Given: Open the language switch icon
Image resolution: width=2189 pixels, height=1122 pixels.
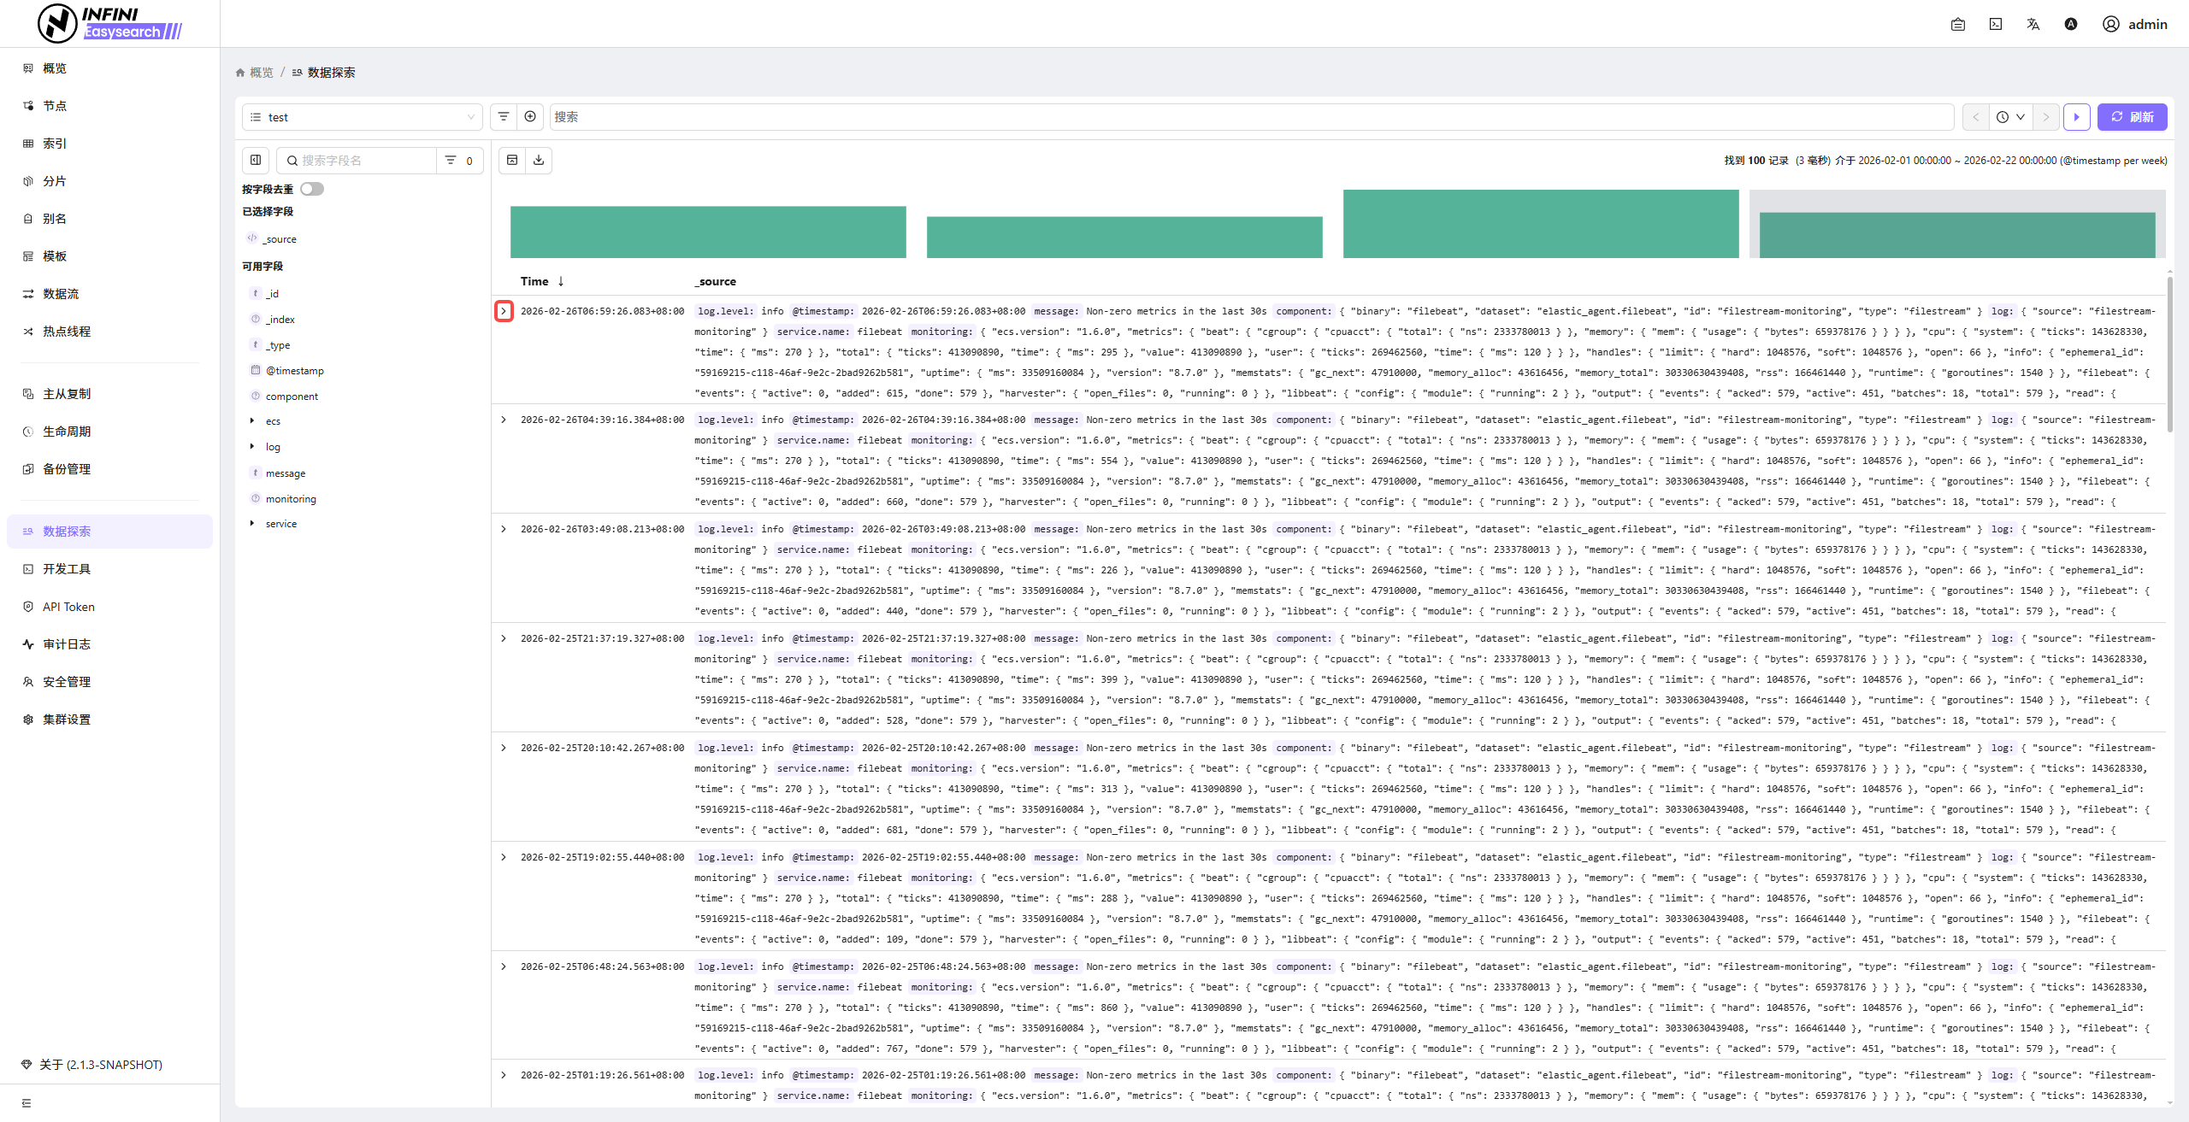Looking at the screenshot, I should pyautogui.click(x=2033, y=24).
